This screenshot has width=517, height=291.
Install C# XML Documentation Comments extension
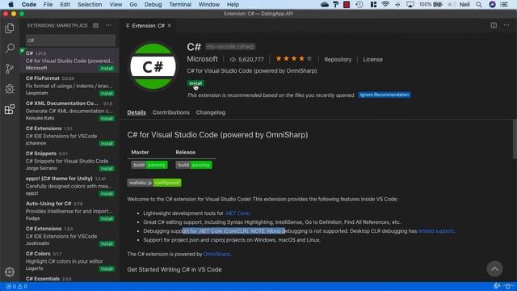(x=107, y=119)
